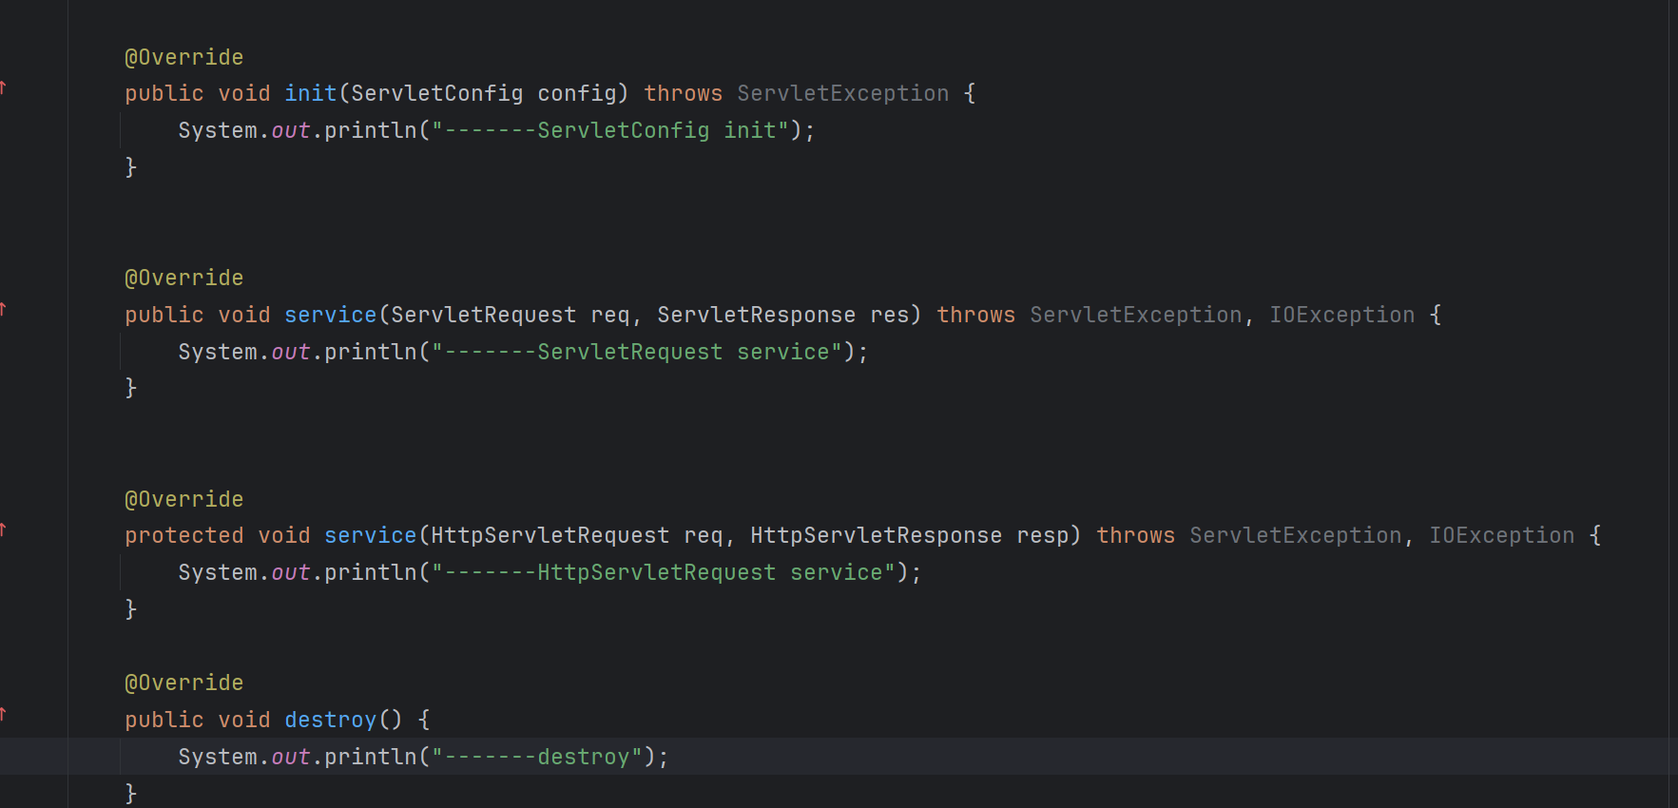This screenshot has height=808, width=1678.
Task: Click IOException on the public service line
Action: click(1342, 315)
